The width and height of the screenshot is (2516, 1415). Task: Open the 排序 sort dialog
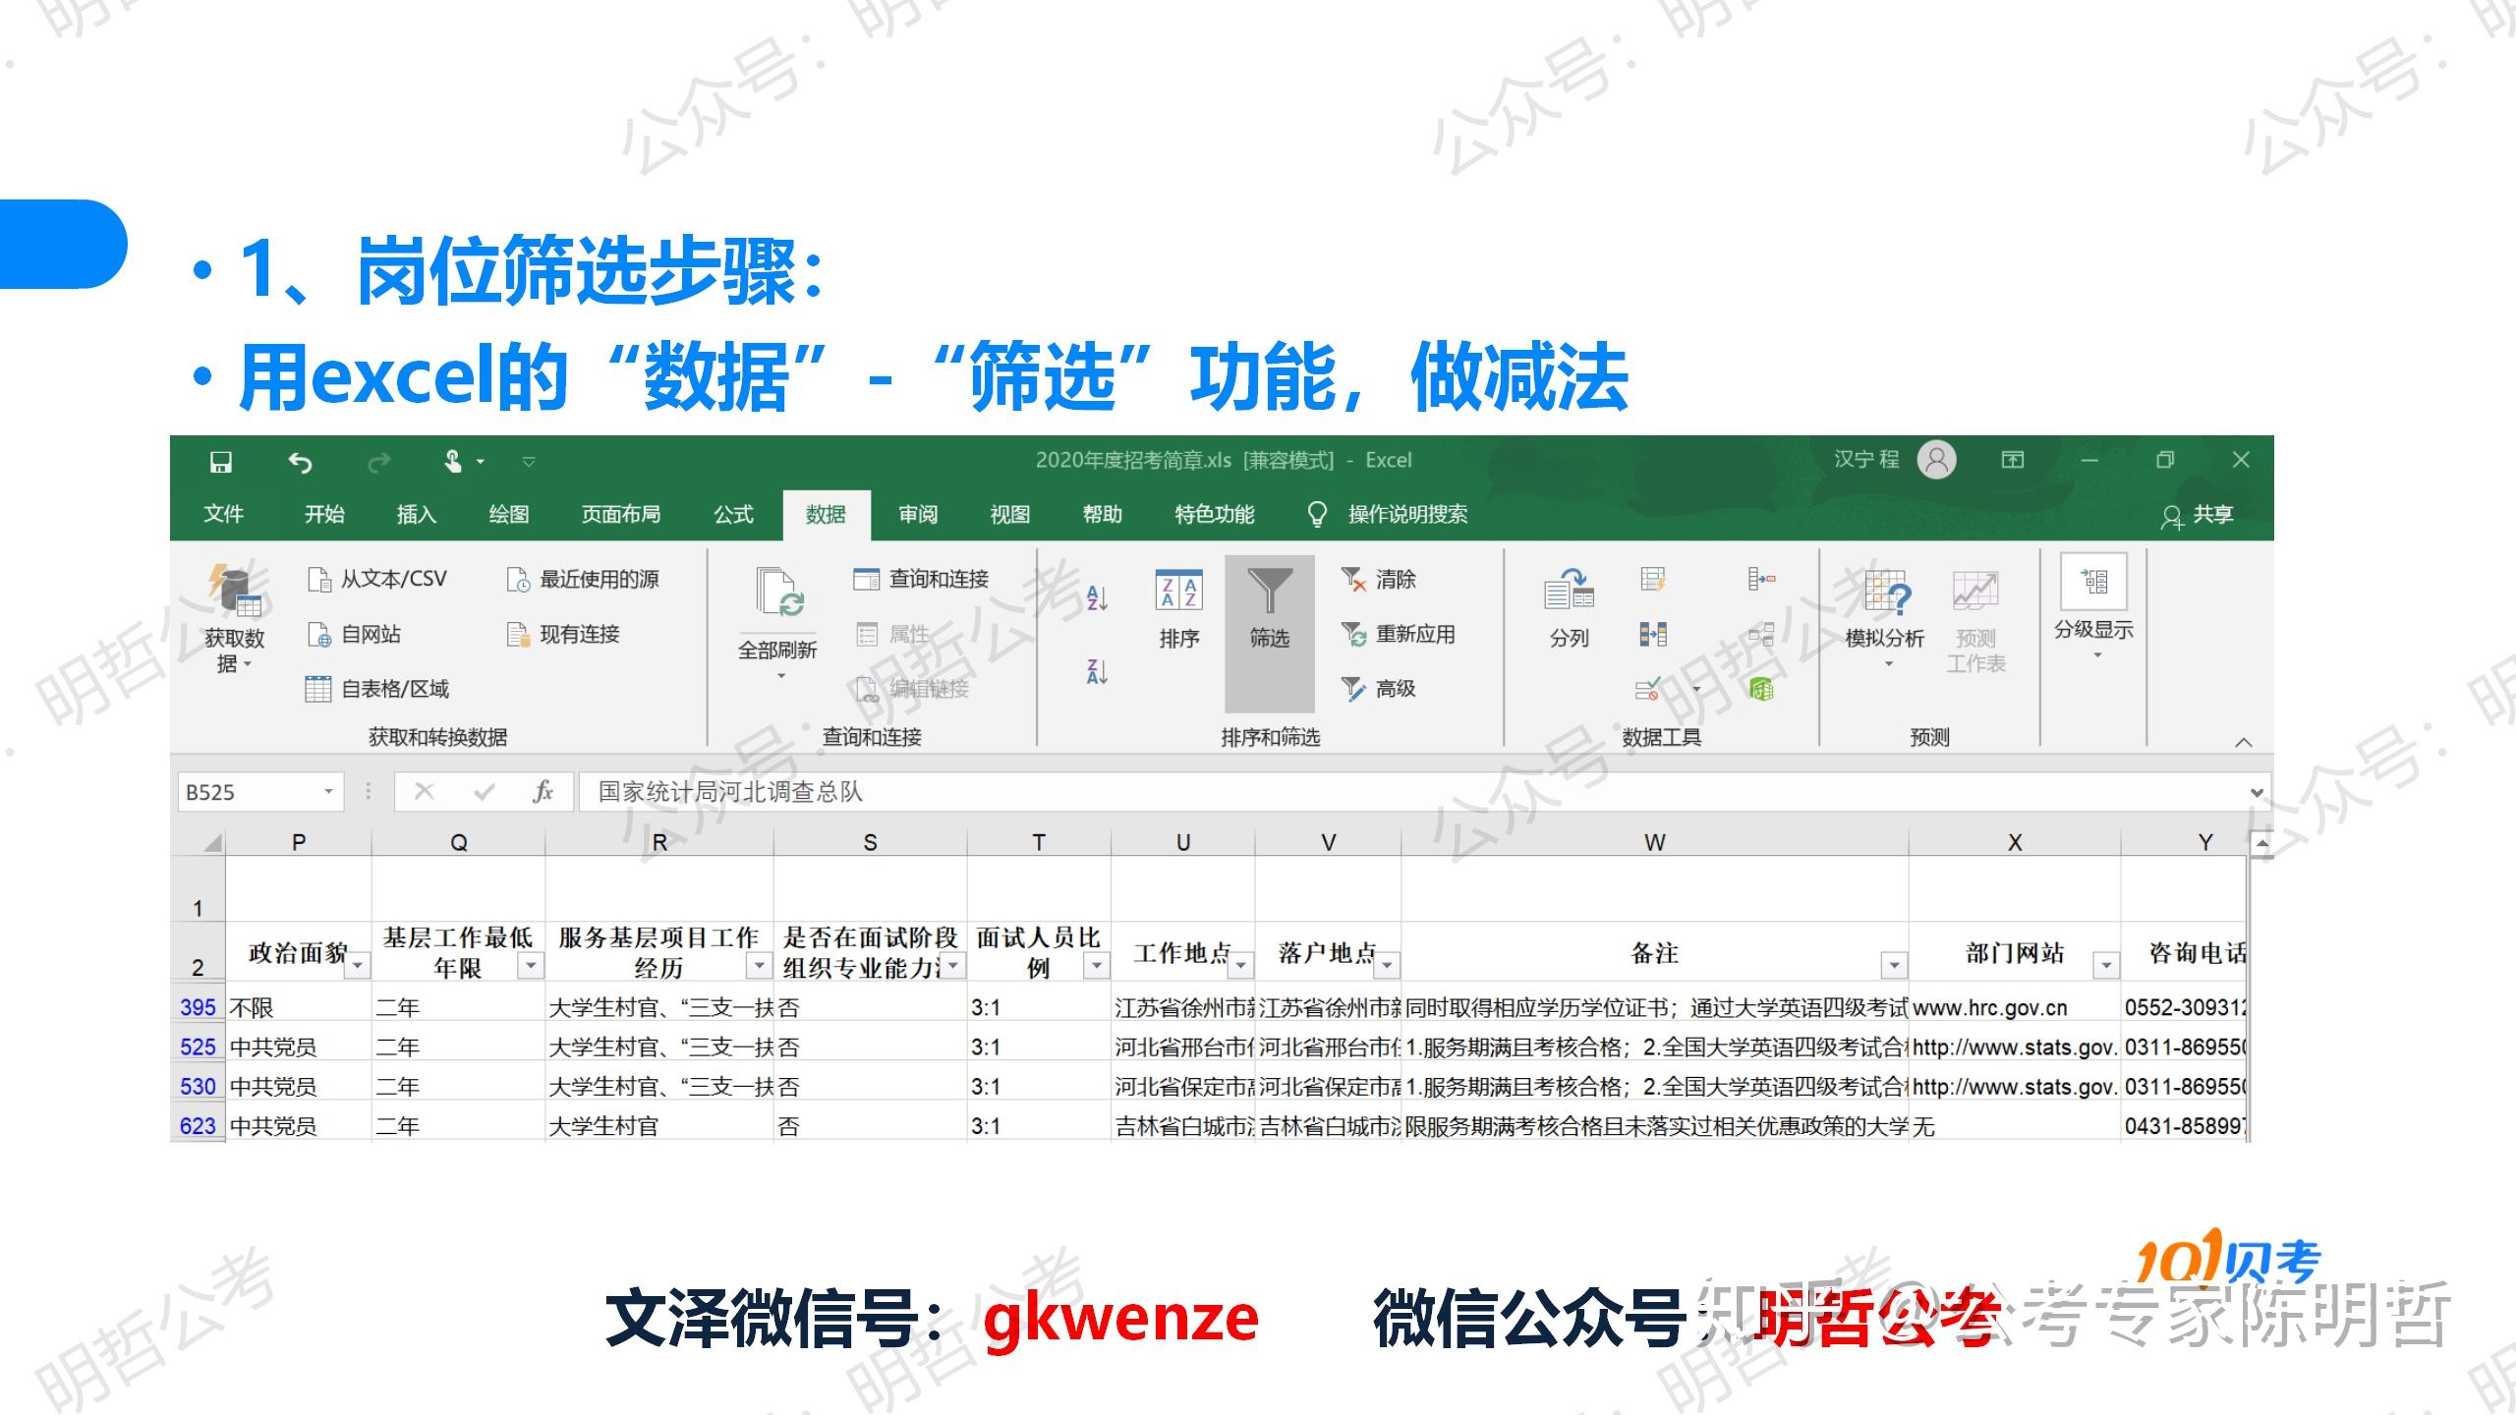pyautogui.click(x=1178, y=609)
